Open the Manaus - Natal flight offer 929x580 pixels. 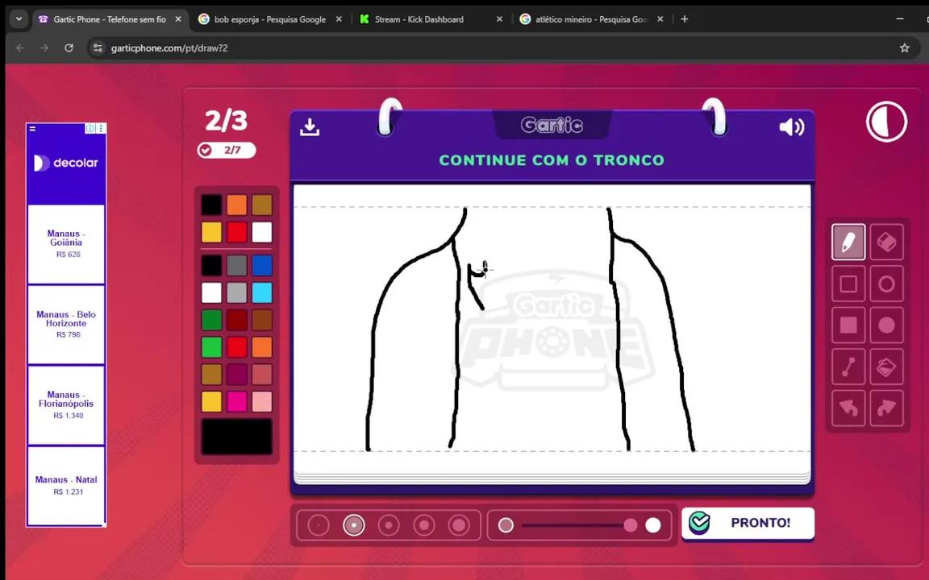click(x=66, y=485)
